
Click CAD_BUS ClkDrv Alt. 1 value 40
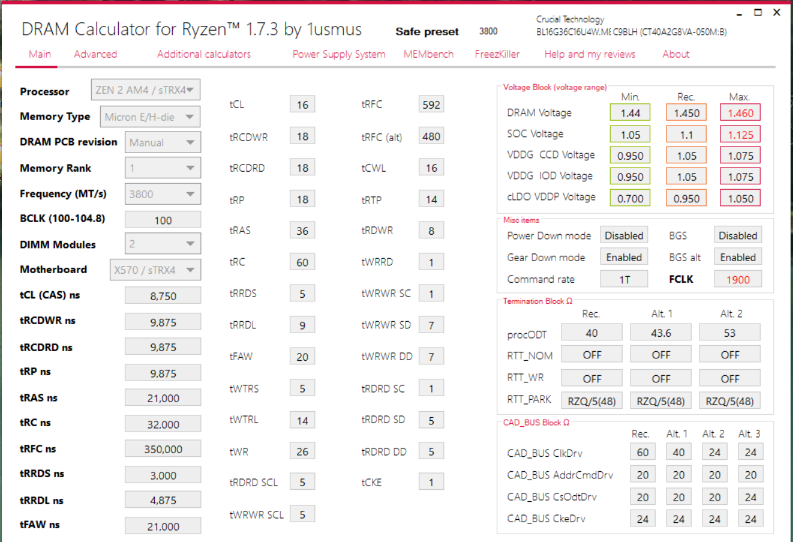tap(678, 452)
